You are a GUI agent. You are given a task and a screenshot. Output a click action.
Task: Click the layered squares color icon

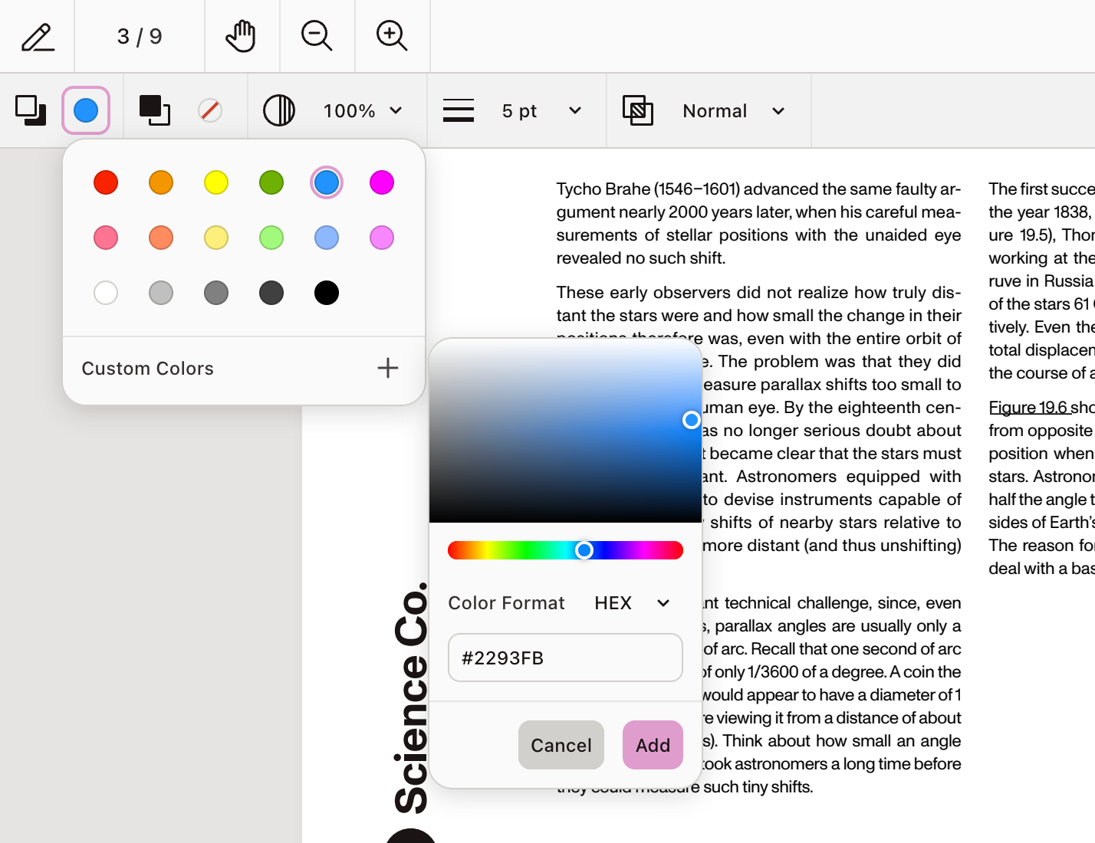(x=31, y=110)
